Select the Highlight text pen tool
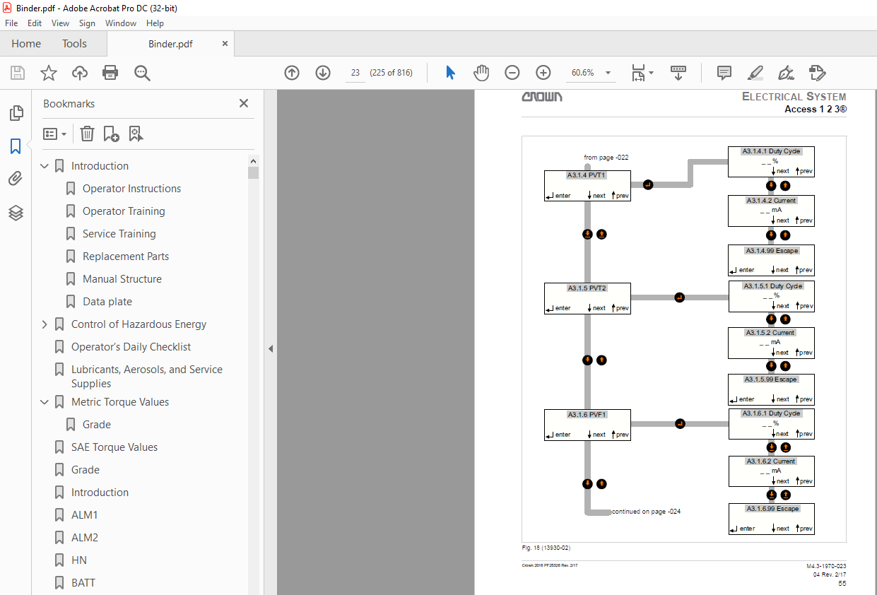This screenshot has width=877, height=595. pyautogui.click(x=755, y=73)
